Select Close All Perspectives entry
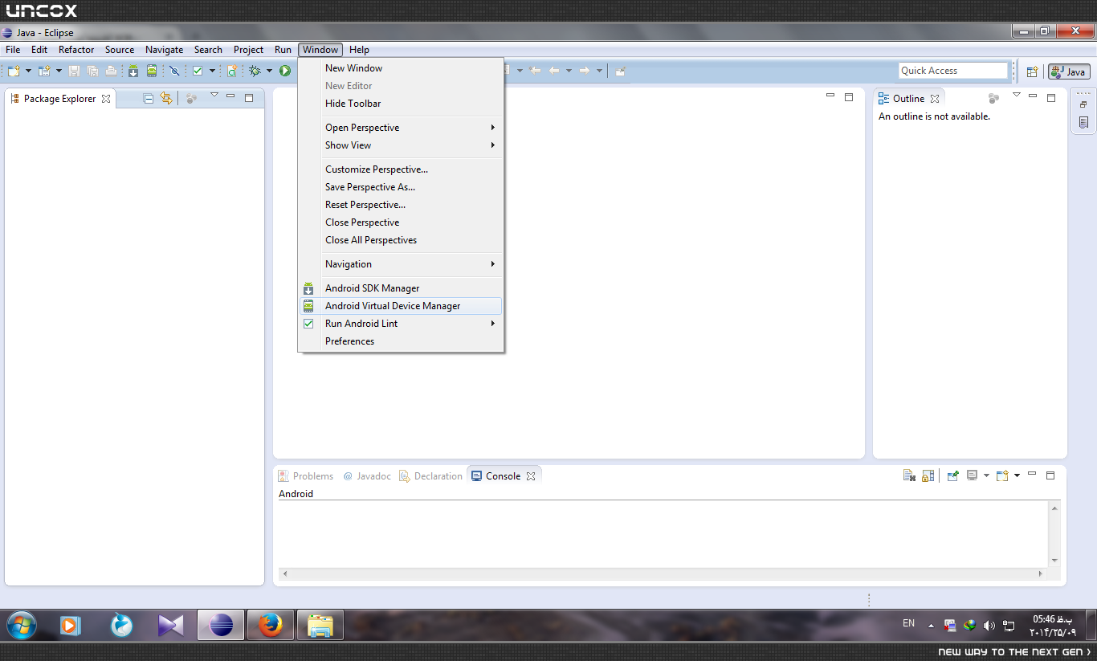Screen dimensions: 1097x661 401,240
